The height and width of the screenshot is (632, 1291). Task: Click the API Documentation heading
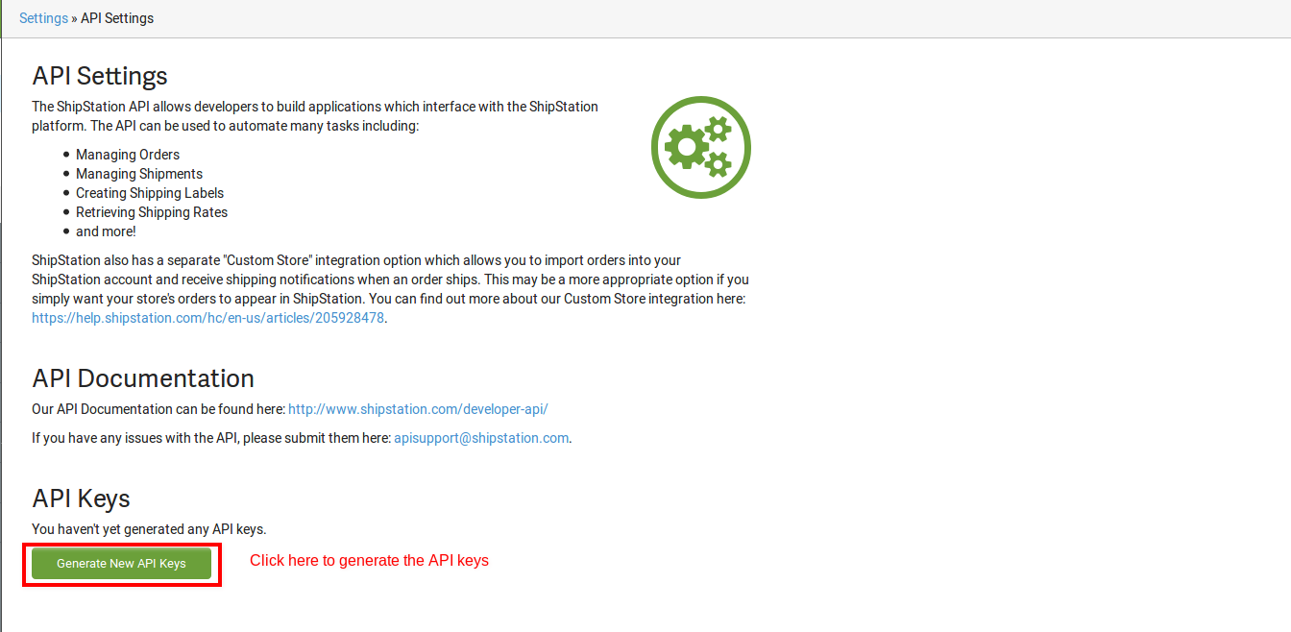(143, 378)
